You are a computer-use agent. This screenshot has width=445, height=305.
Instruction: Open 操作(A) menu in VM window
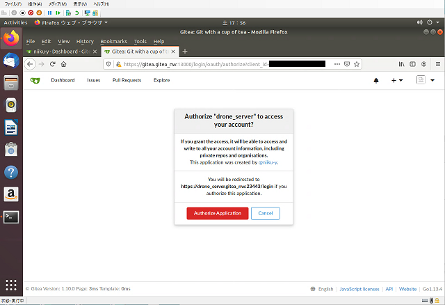(x=35, y=4)
